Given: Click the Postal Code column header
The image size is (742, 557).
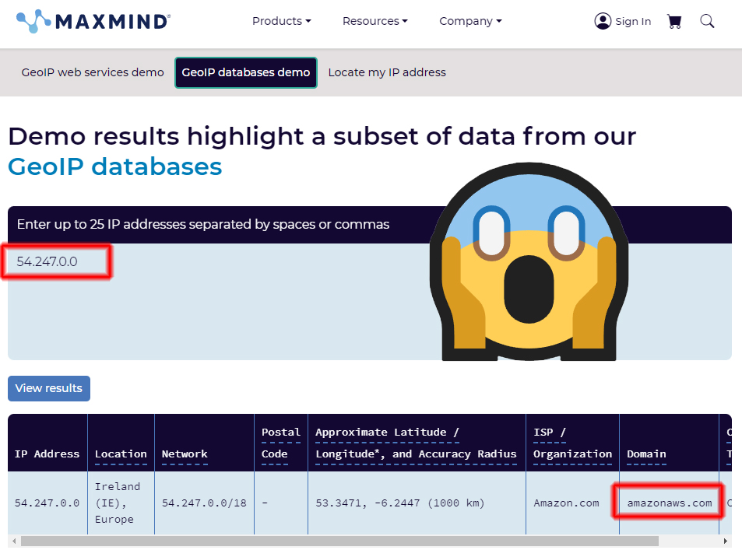Looking at the screenshot, I should (x=280, y=443).
